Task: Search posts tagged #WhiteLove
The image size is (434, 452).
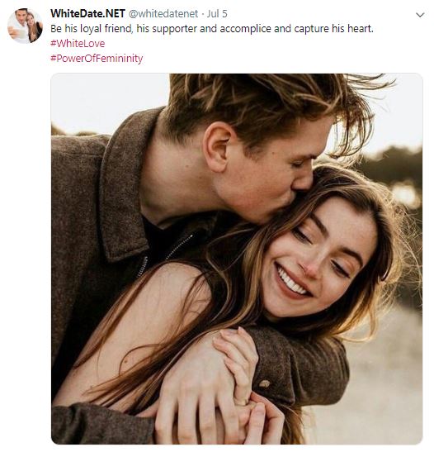Action: [78, 44]
